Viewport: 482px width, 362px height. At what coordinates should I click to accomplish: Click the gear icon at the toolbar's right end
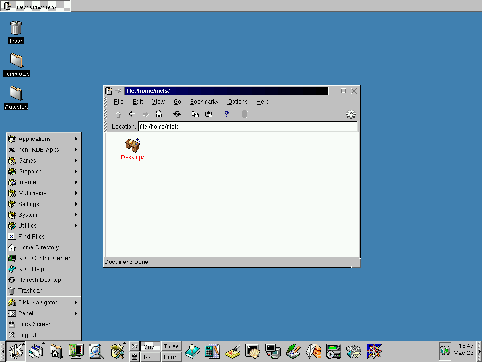tap(351, 114)
